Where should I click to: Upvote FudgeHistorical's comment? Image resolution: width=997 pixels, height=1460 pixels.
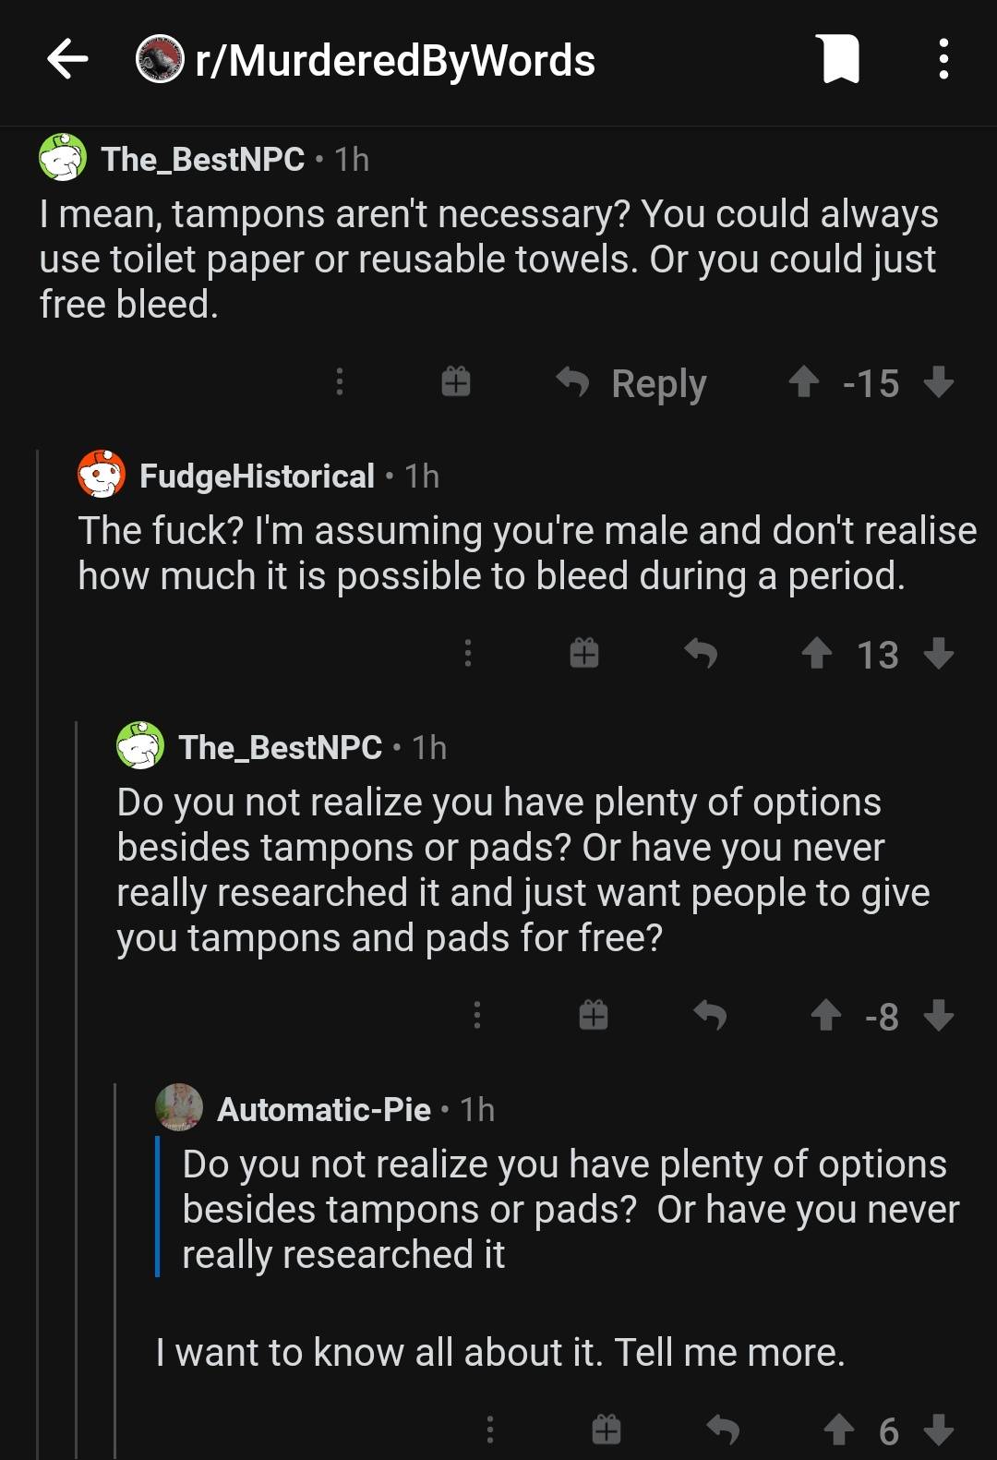(817, 655)
